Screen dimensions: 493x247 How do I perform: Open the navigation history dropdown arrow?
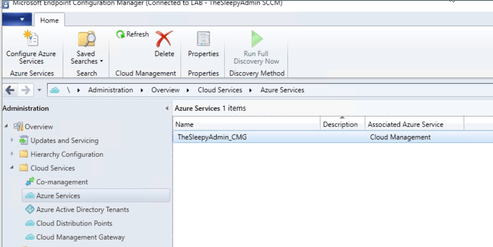(x=40, y=90)
